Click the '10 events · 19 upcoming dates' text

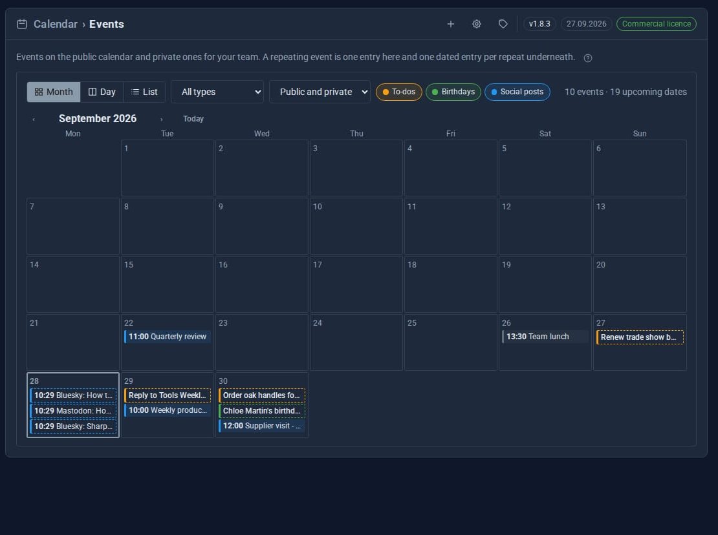626,92
